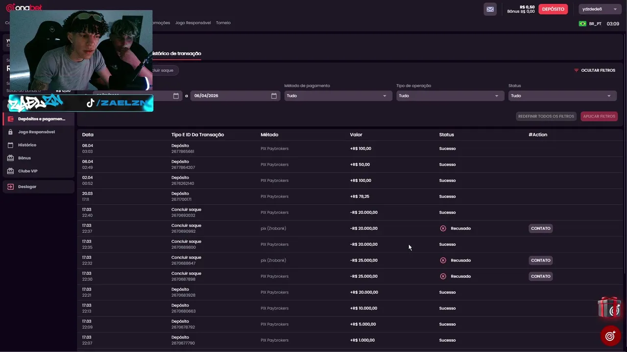Screen dimensions: 627x352
Task: Click the Método column header
Action: coord(269,135)
